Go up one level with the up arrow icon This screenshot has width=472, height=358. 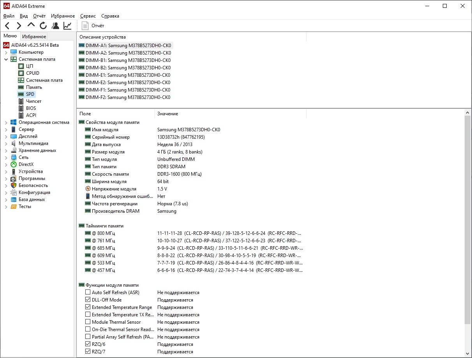[31, 25]
